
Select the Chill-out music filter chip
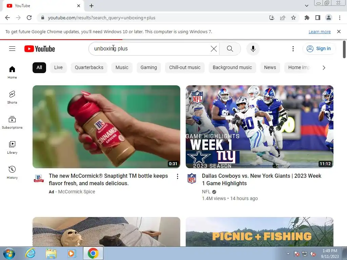click(185, 67)
